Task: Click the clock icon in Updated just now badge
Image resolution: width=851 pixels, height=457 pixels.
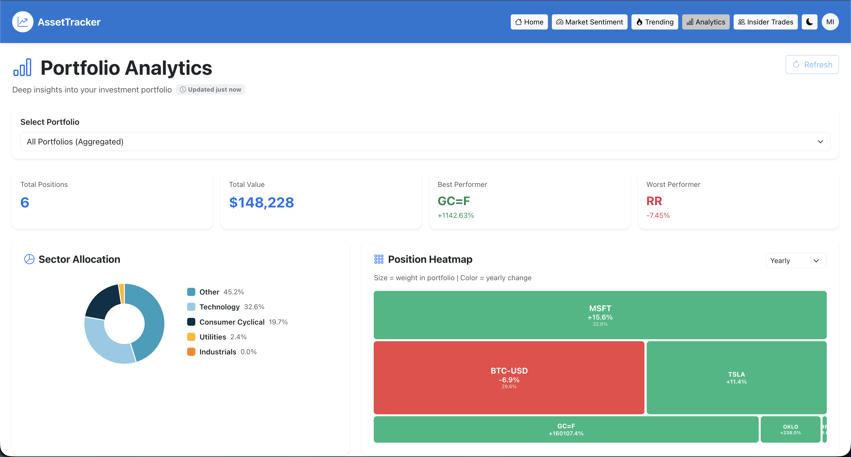Action: coord(183,89)
